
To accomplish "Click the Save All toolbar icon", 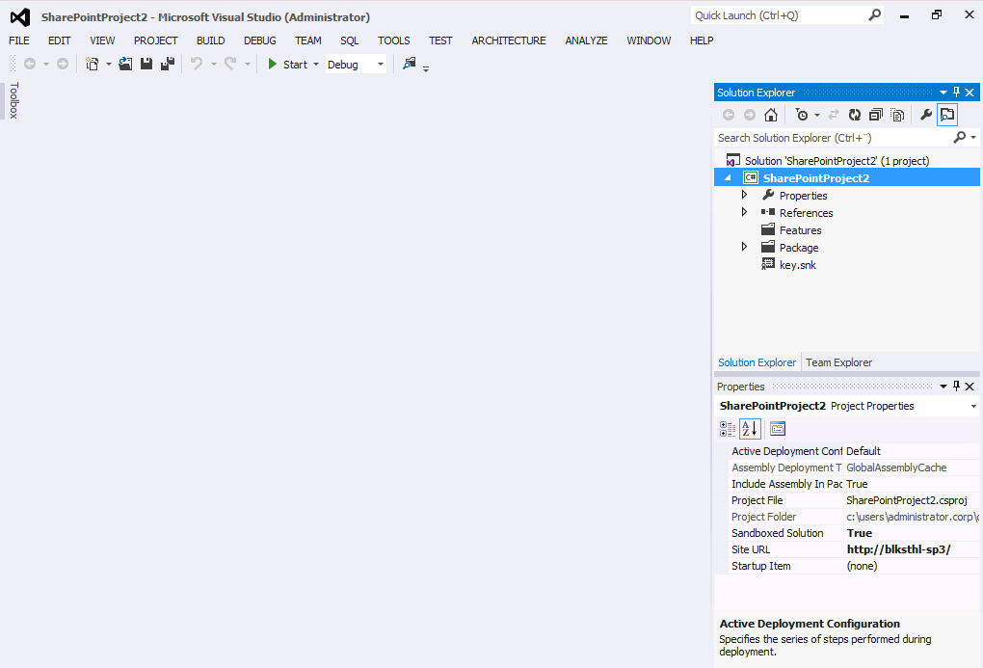I will (x=167, y=65).
